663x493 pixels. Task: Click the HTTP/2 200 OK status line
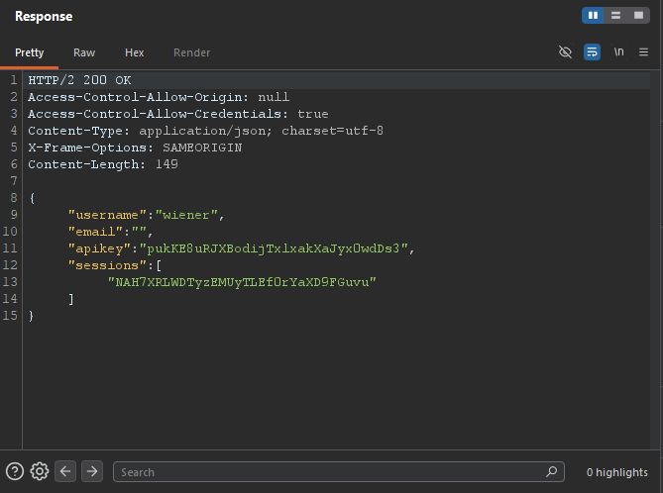point(79,80)
